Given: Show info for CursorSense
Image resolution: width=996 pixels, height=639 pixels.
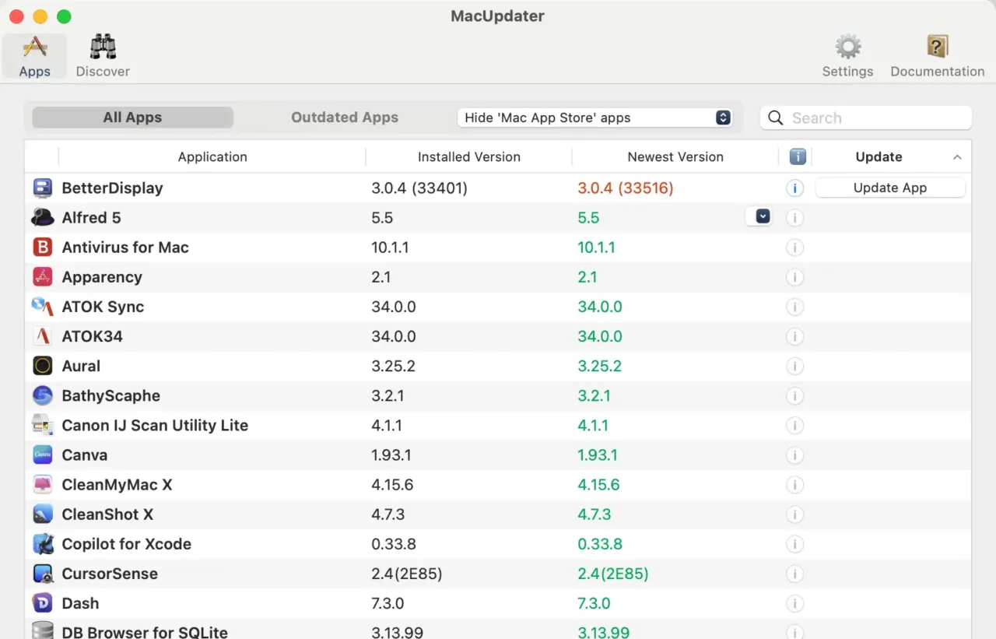Looking at the screenshot, I should 794,574.
